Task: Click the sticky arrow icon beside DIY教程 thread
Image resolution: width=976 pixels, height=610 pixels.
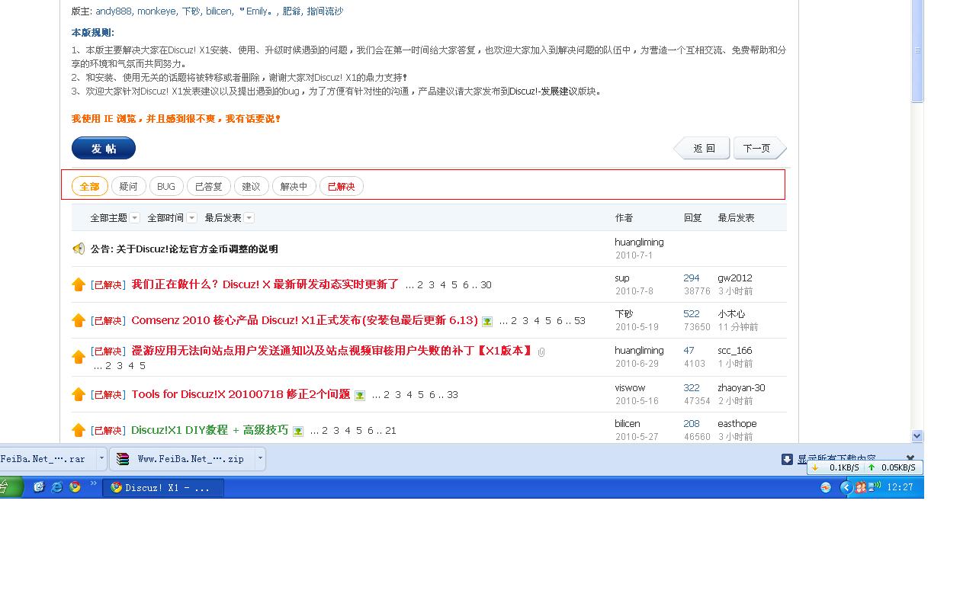Action: [x=79, y=430]
